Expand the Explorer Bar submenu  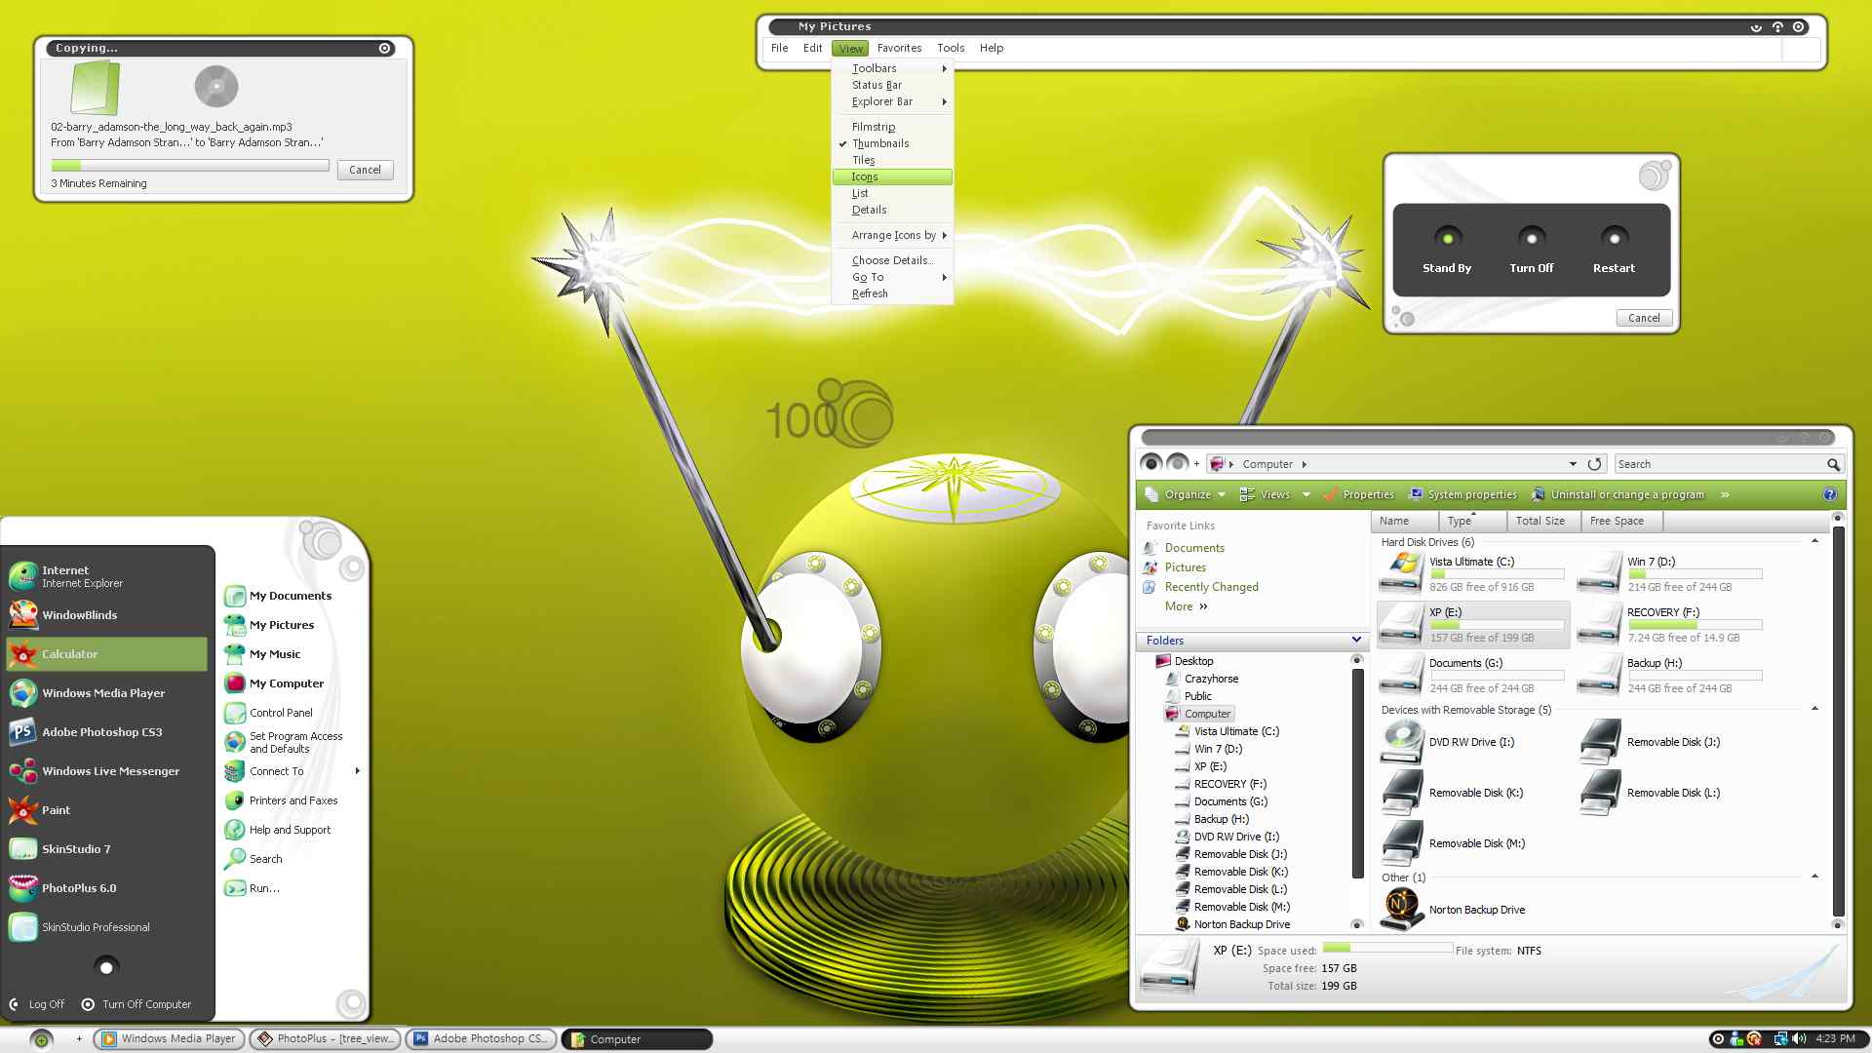click(892, 101)
